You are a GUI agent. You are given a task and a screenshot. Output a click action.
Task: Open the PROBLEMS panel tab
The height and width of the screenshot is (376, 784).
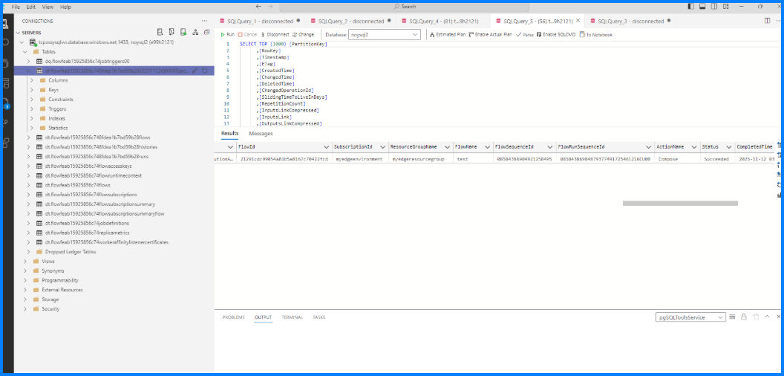click(x=234, y=317)
